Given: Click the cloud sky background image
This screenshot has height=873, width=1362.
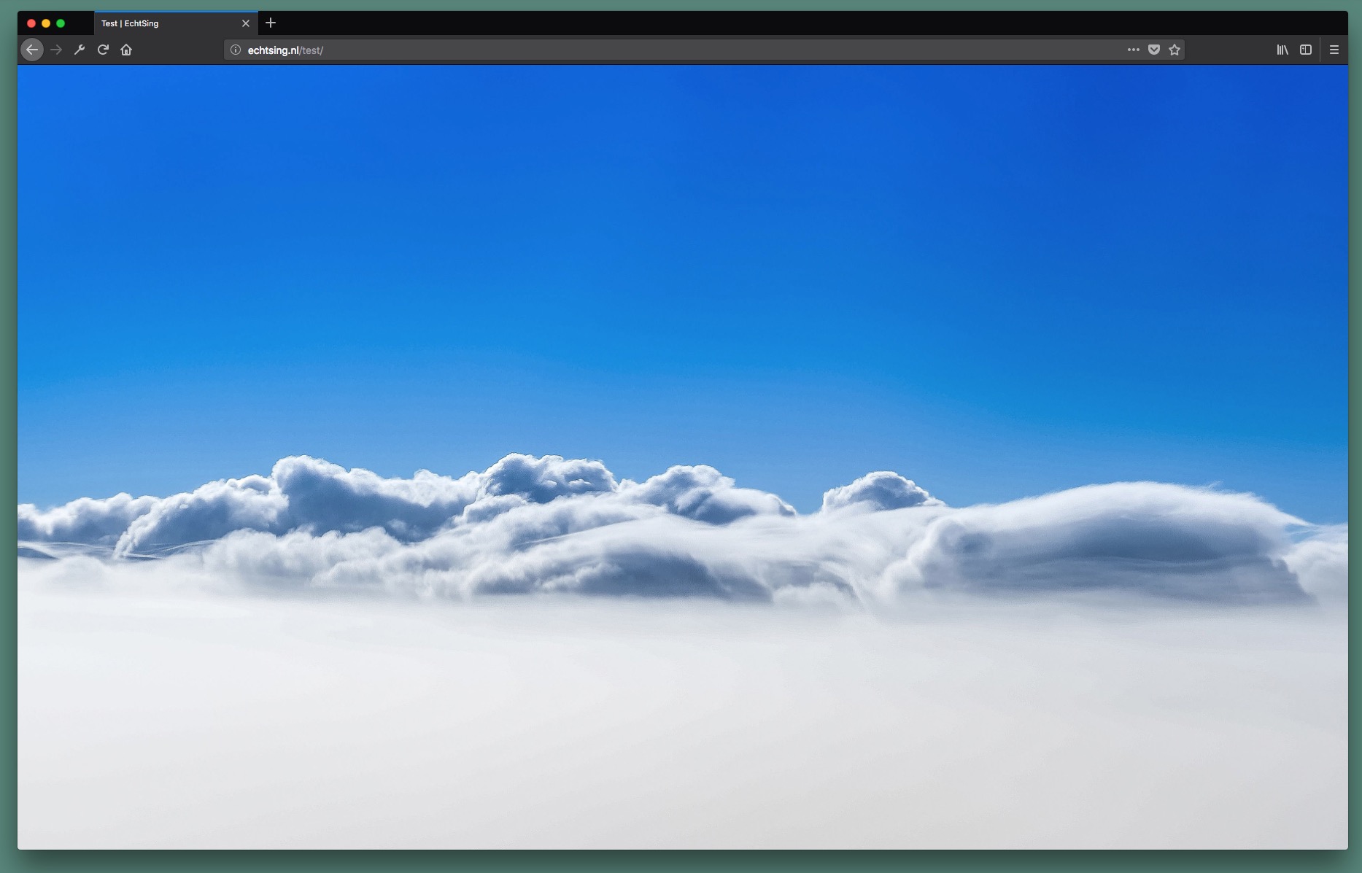Looking at the screenshot, I should (x=683, y=457).
